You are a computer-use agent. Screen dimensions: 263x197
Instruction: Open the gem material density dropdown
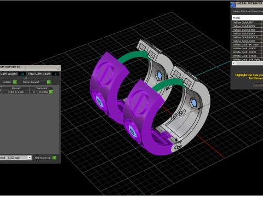coord(30,158)
